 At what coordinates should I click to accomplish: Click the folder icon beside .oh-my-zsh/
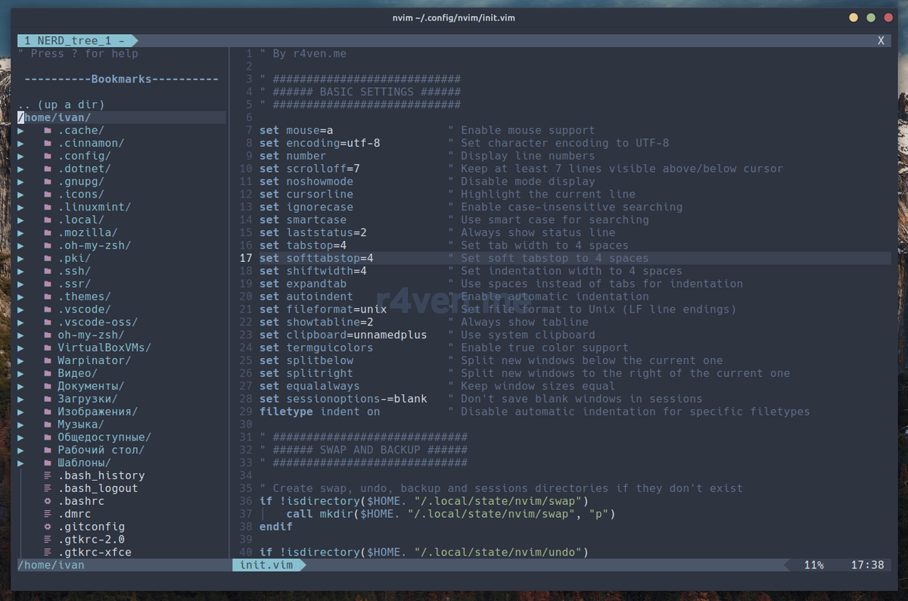(48, 245)
